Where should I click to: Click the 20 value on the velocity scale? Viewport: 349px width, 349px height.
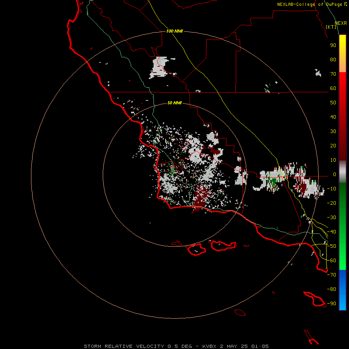tap(333, 145)
